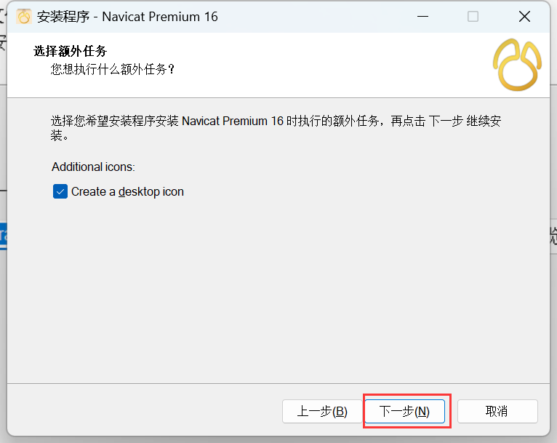Click the greyed-out maximize window icon
The image size is (557, 443).
[473, 16]
